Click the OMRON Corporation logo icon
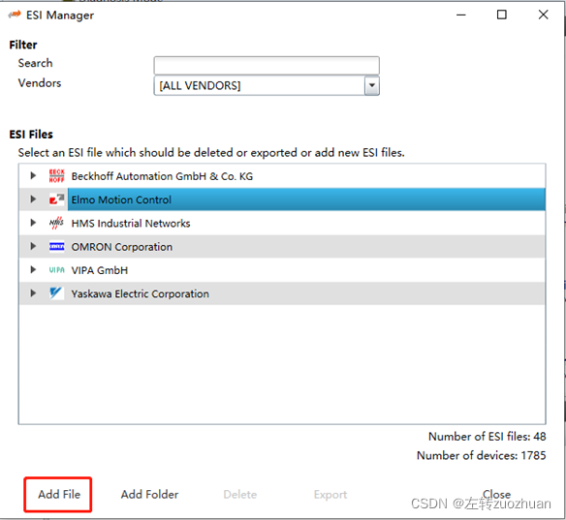Viewport: 566px width, 520px height. click(56, 247)
